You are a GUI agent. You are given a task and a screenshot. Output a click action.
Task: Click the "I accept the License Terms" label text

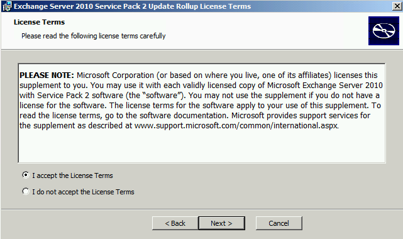pyautogui.click(x=72, y=175)
